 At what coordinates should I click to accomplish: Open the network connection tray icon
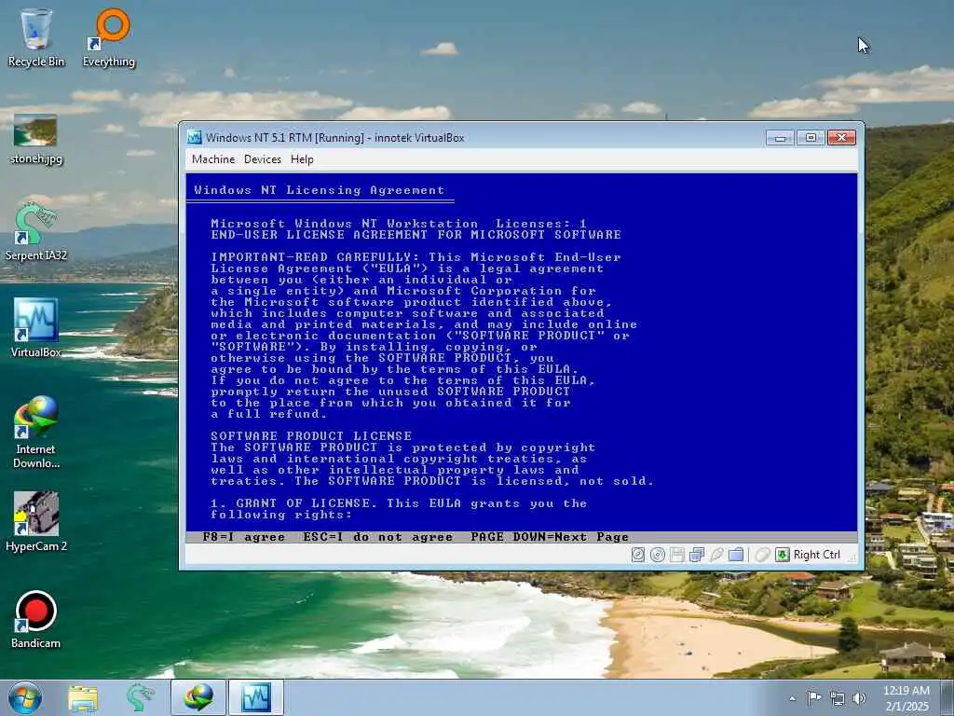[x=838, y=698]
